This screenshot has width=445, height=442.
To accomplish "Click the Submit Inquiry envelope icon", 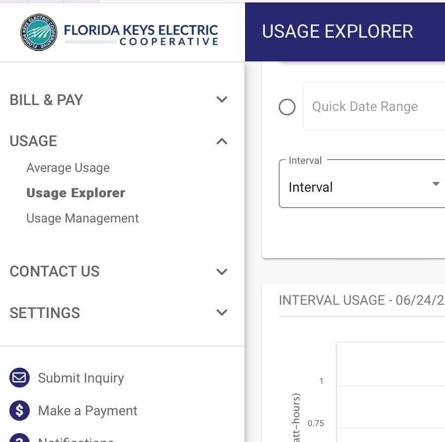I will [x=19, y=378].
